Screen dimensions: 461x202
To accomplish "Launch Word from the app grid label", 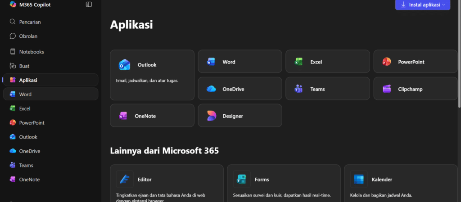I will (229, 62).
